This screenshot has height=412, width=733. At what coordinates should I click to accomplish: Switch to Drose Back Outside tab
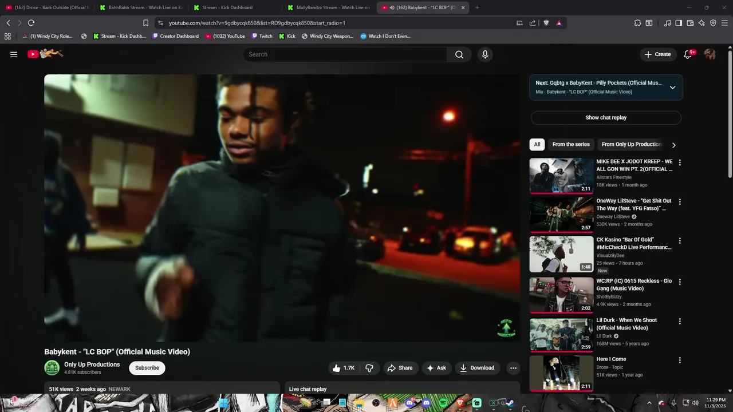47,7
